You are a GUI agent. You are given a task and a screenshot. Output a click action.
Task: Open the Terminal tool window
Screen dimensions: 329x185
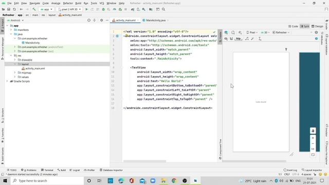[x=47, y=170]
